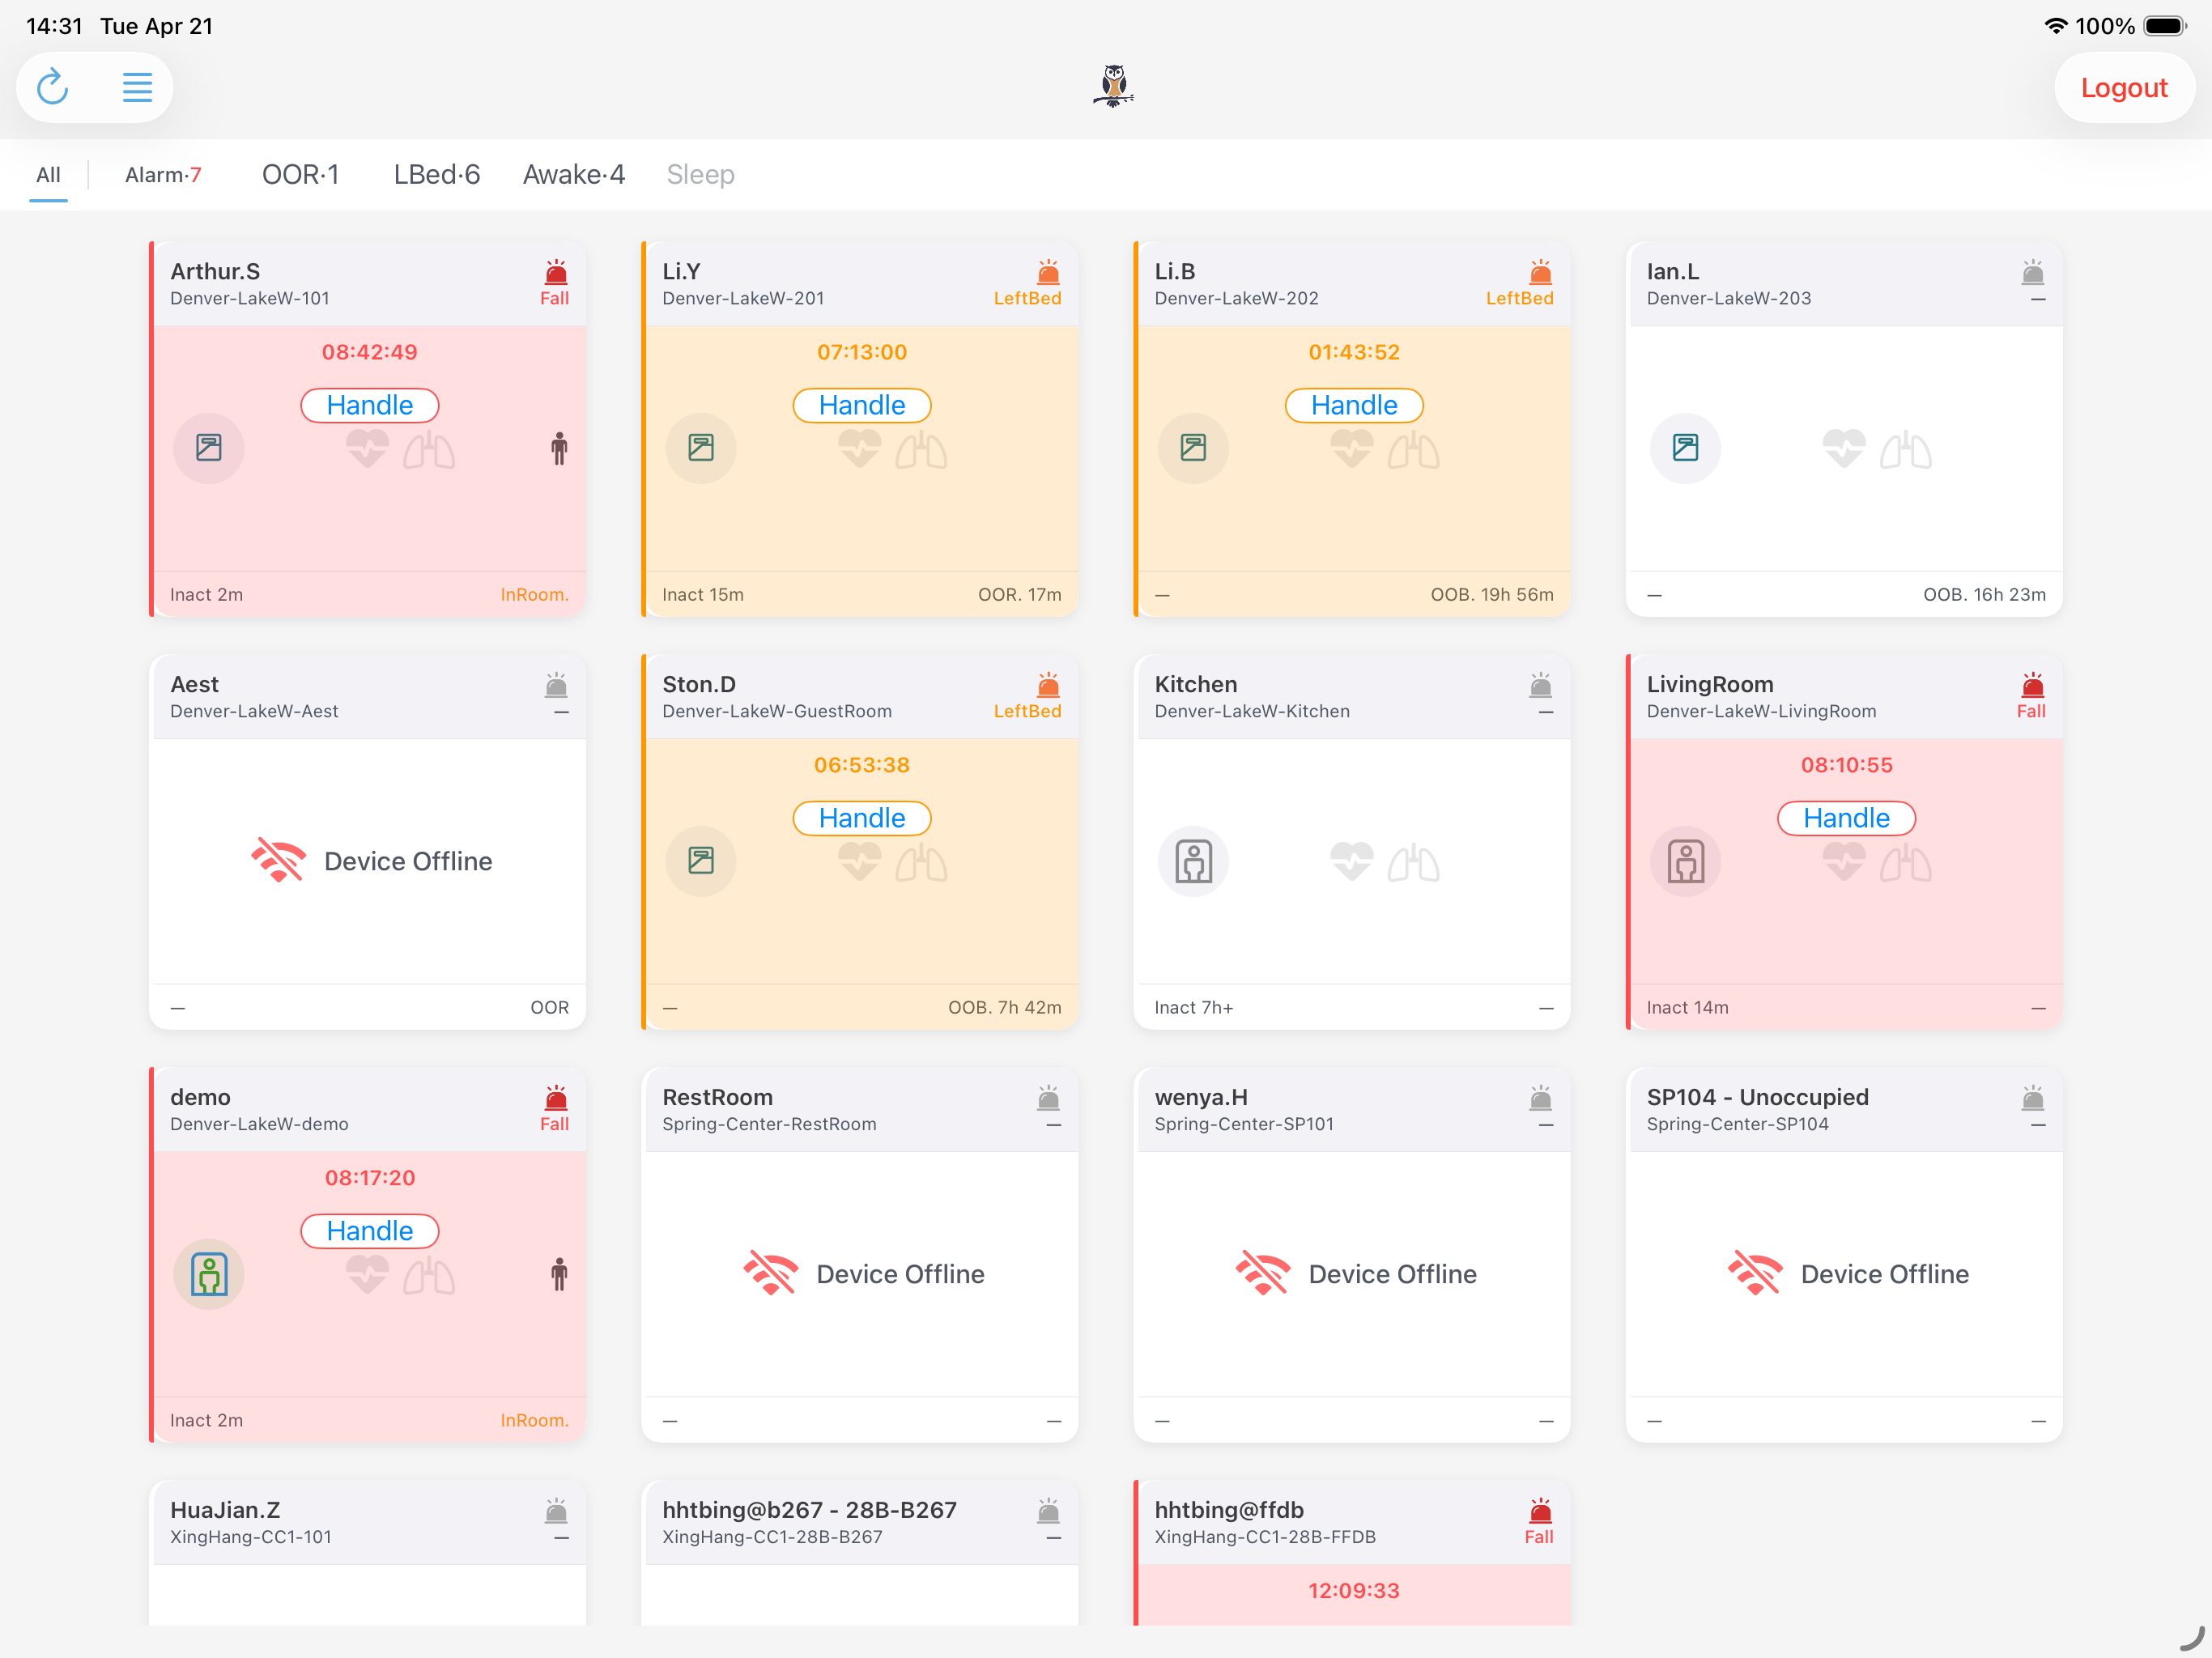The width and height of the screenshot is (2212, 1658).
Task: Tap LivingRoom red fall siren icon
Action: pyautogui.click(x=2032, y=685)
